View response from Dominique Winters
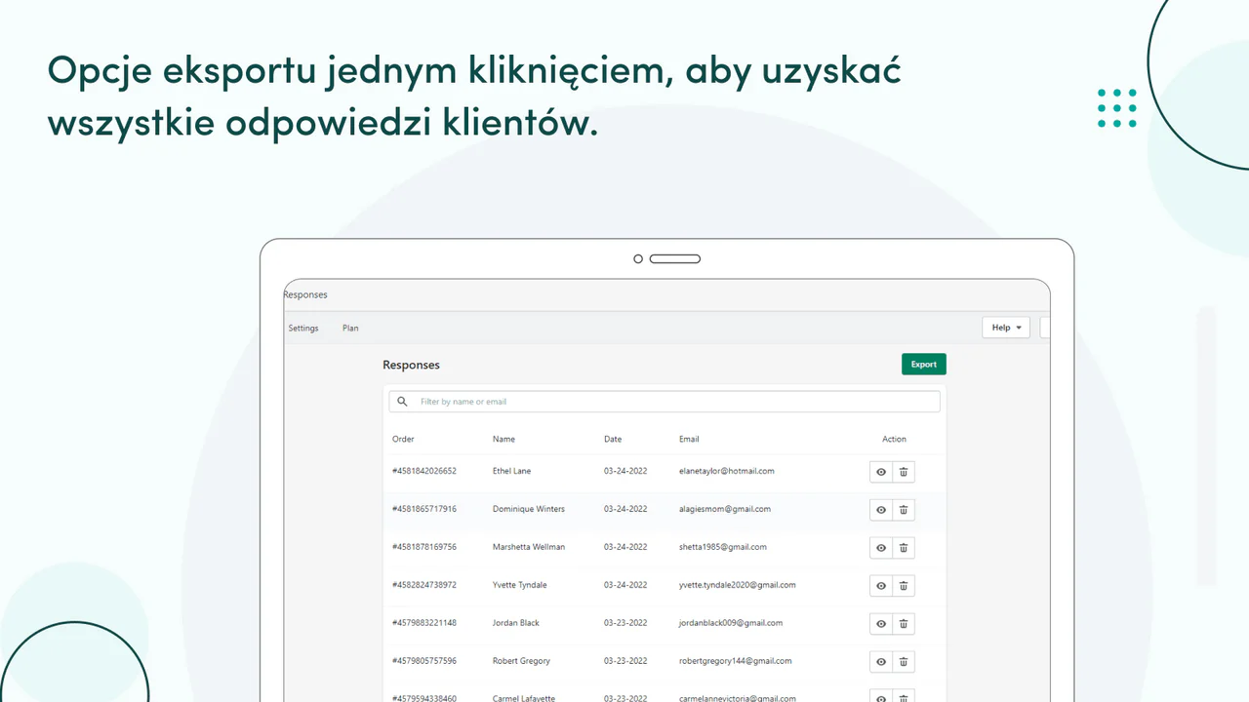 click(881, 510)
